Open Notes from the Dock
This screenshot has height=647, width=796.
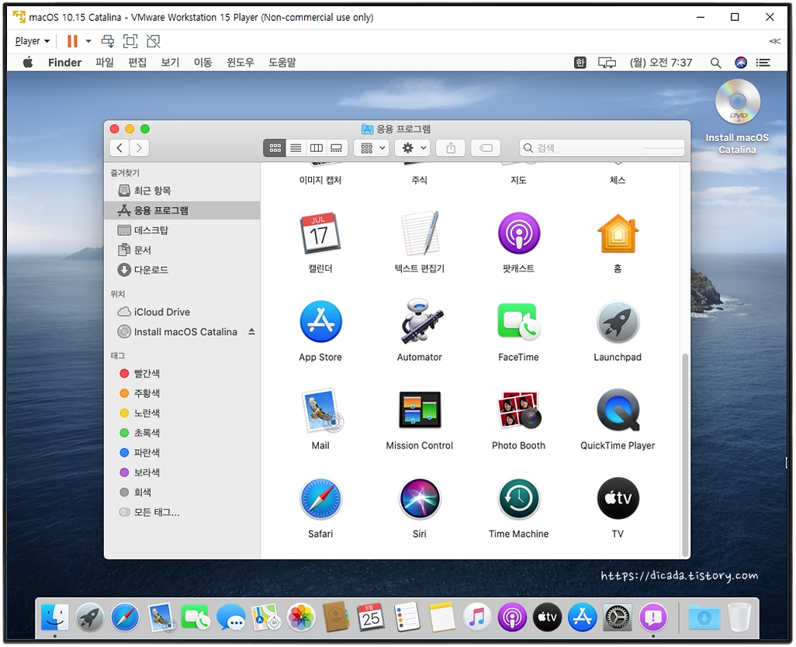point(441,617)
